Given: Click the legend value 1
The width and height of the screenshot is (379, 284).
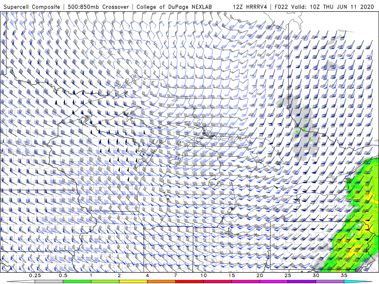Looking at the screenshot, I should (91, 275).
